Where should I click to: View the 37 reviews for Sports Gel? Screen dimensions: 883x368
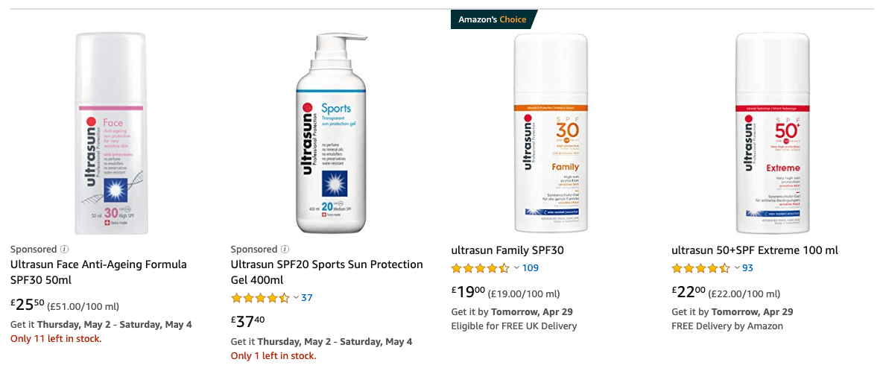[307, 298]
